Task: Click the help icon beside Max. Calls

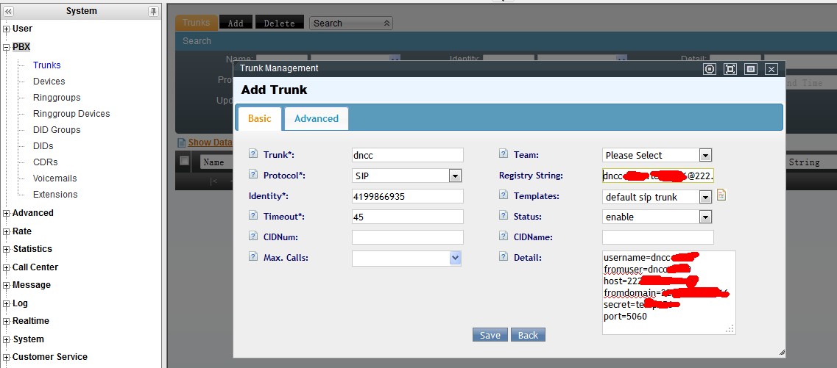Action: pyautogui.click(x=253, y=258)
